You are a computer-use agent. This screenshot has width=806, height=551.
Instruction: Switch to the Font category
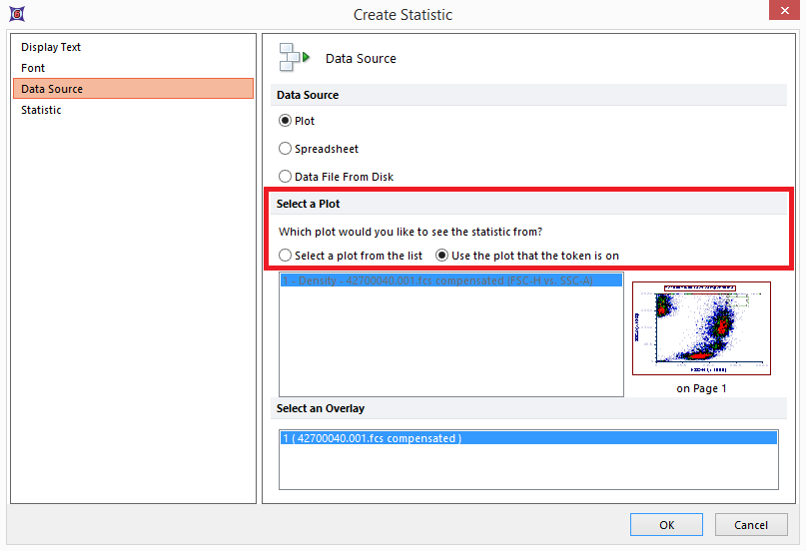pos(33,68)
